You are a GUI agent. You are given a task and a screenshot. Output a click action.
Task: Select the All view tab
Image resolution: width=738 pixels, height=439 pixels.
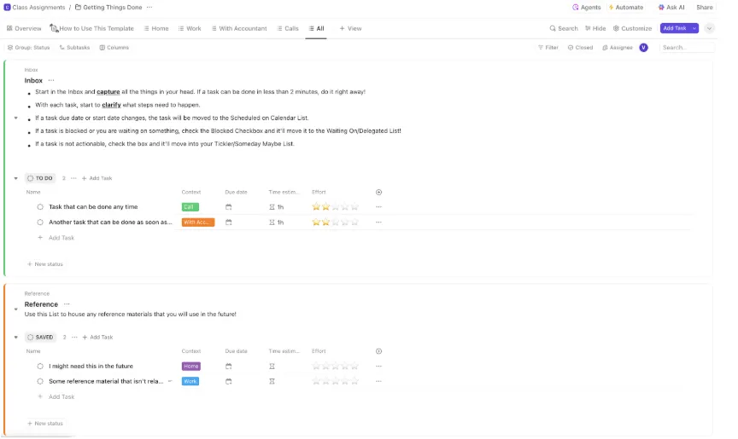coord(316,29)
